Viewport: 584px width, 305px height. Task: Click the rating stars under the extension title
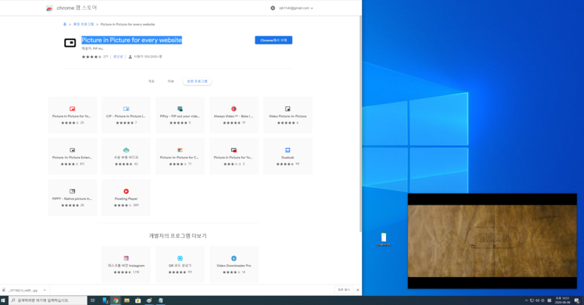[91, 57]
